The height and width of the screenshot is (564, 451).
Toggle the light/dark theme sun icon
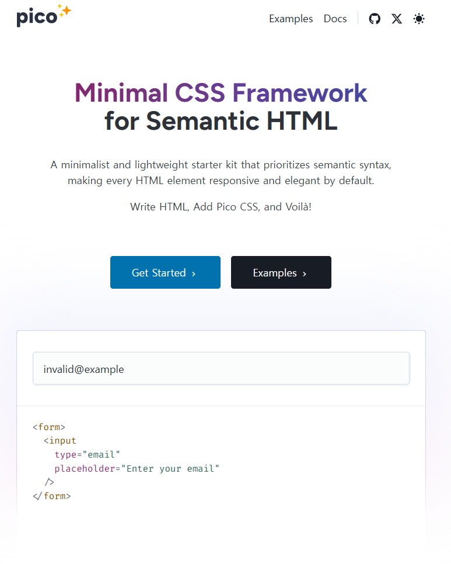point(419,19)
